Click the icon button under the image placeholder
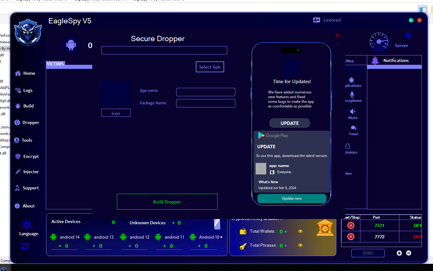The height and width of the screenshot is (271, 433). pos(116,113)
